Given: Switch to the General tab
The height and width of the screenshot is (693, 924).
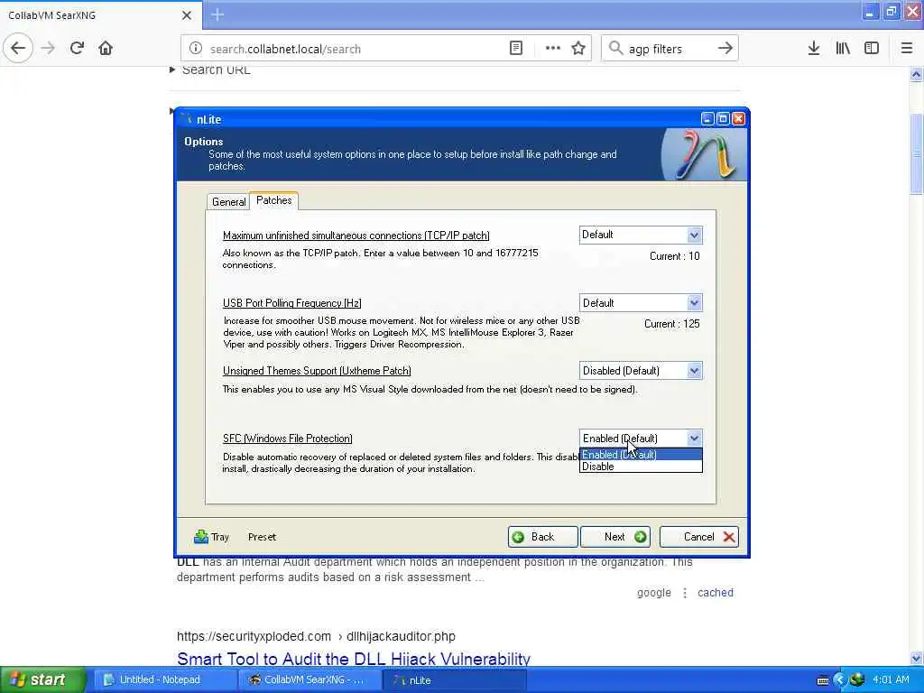Looking at the screenshot, I should click(228, 201).
